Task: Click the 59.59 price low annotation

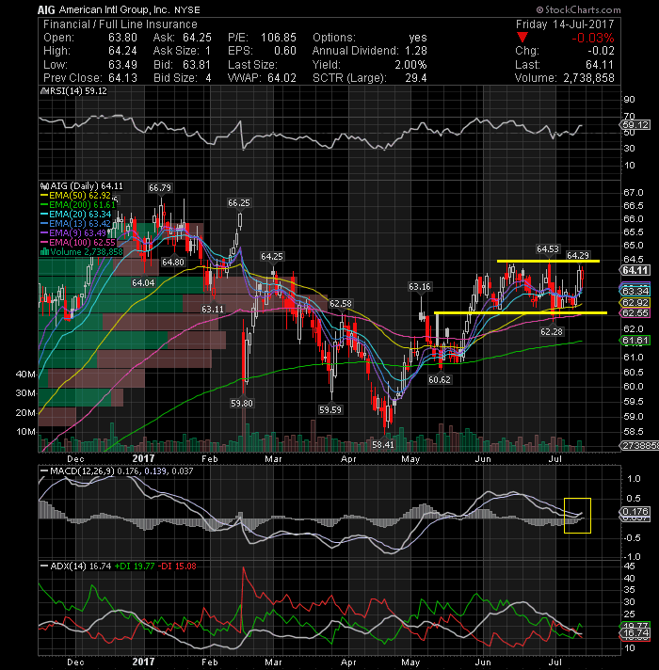Action: click(x=330, y=409)
